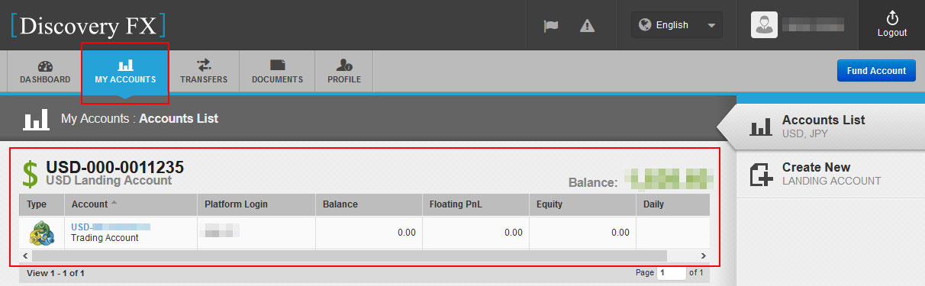Open the Dashboard tab
The height and width of the screenshot is (286, 925).
(45, 72)
